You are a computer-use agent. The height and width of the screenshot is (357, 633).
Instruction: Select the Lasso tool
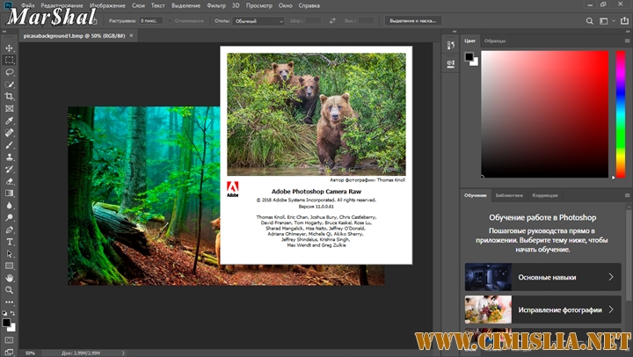tap(10, 71)
